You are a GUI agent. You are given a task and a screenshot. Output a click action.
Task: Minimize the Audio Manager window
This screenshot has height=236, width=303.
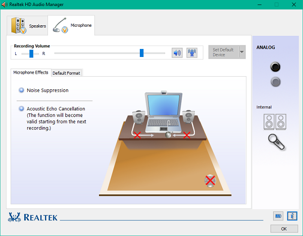pos(260,5)
